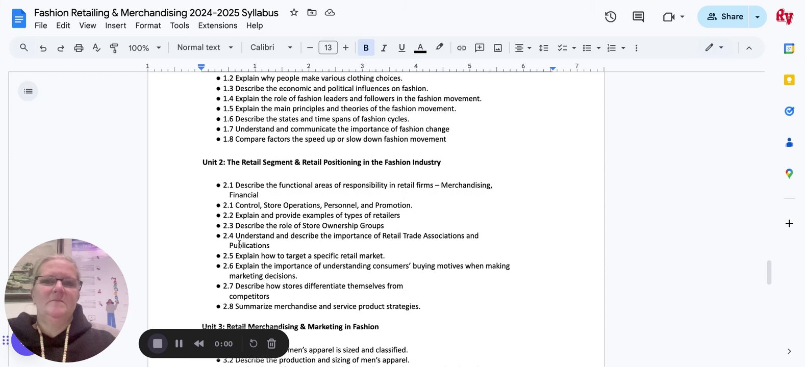Open the Extensions menu
The width and height of the screenshot is (805, 367).
(218, 25)
